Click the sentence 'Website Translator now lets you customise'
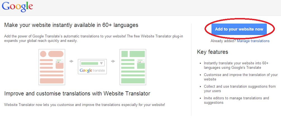 pos(85,105)
